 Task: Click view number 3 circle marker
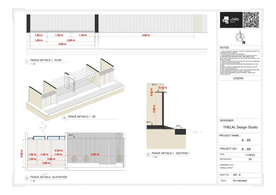(x=26, y=178)
